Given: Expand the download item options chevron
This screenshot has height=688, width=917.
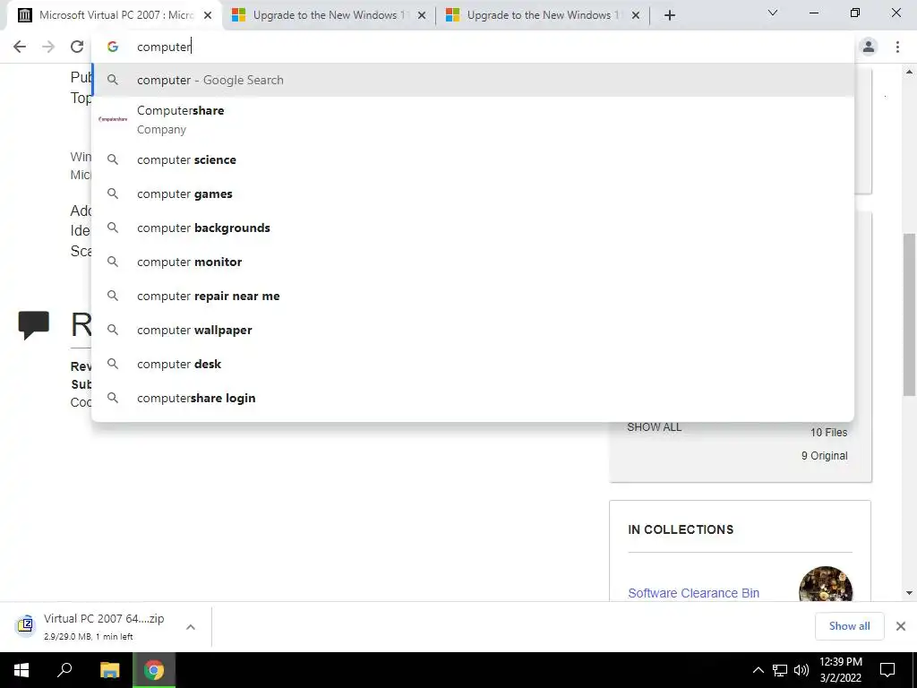Looking at the screenshot, I should (191, 626).
